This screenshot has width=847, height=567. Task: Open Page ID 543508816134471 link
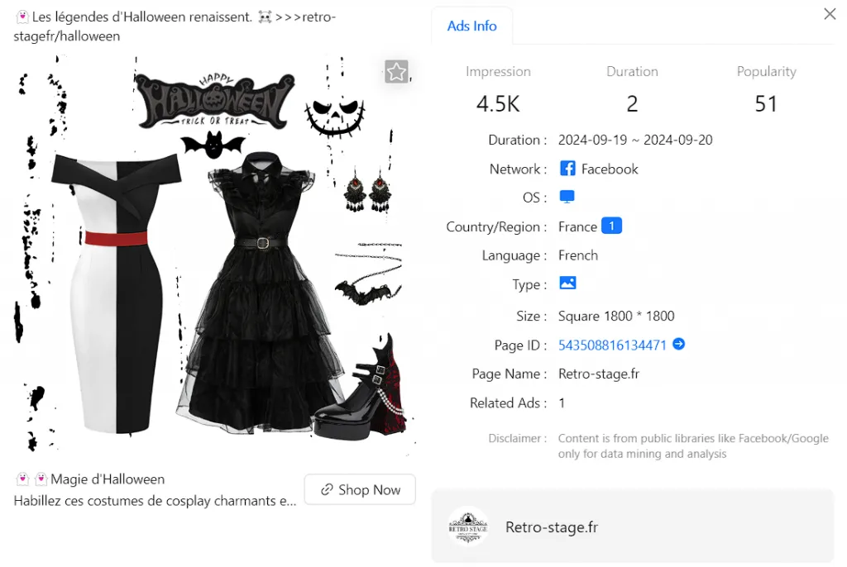pos(612,345)
